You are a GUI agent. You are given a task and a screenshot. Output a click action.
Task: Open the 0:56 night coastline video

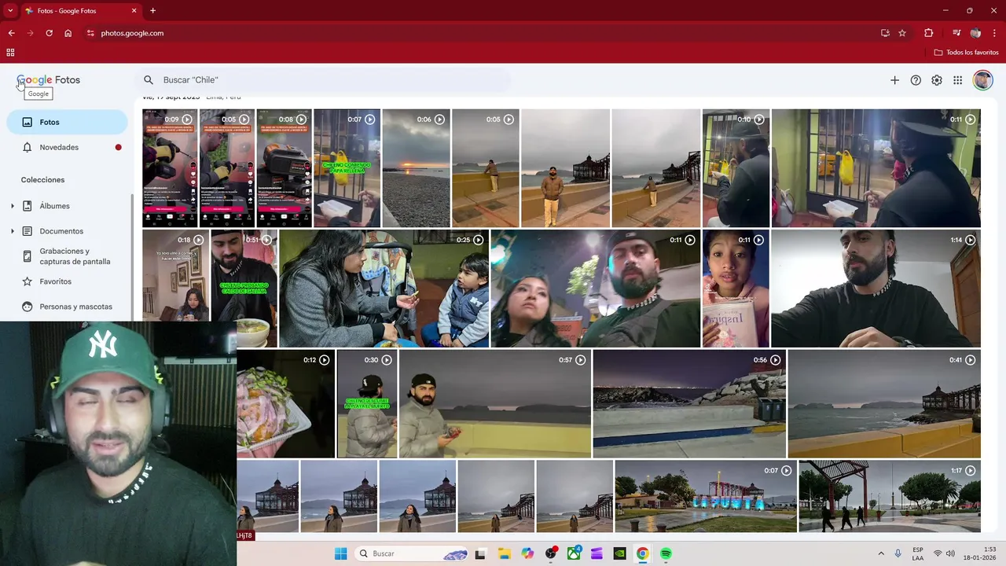tap(689, 404)
